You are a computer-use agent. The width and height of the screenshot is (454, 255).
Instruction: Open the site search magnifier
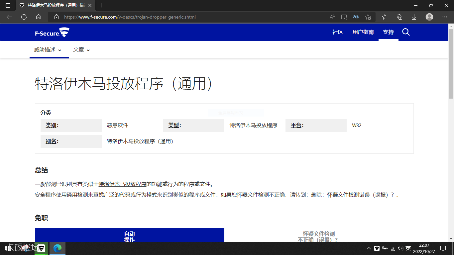406,32
